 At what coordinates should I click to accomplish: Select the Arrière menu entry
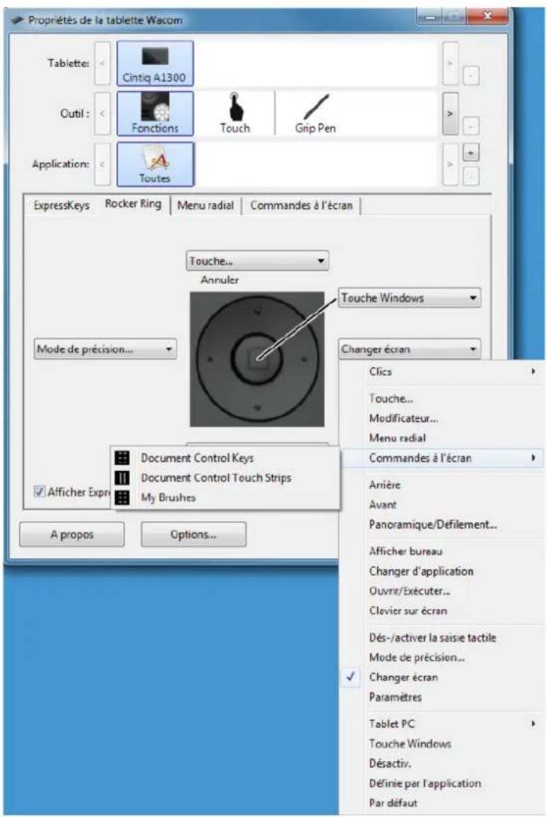coord(442,485)
